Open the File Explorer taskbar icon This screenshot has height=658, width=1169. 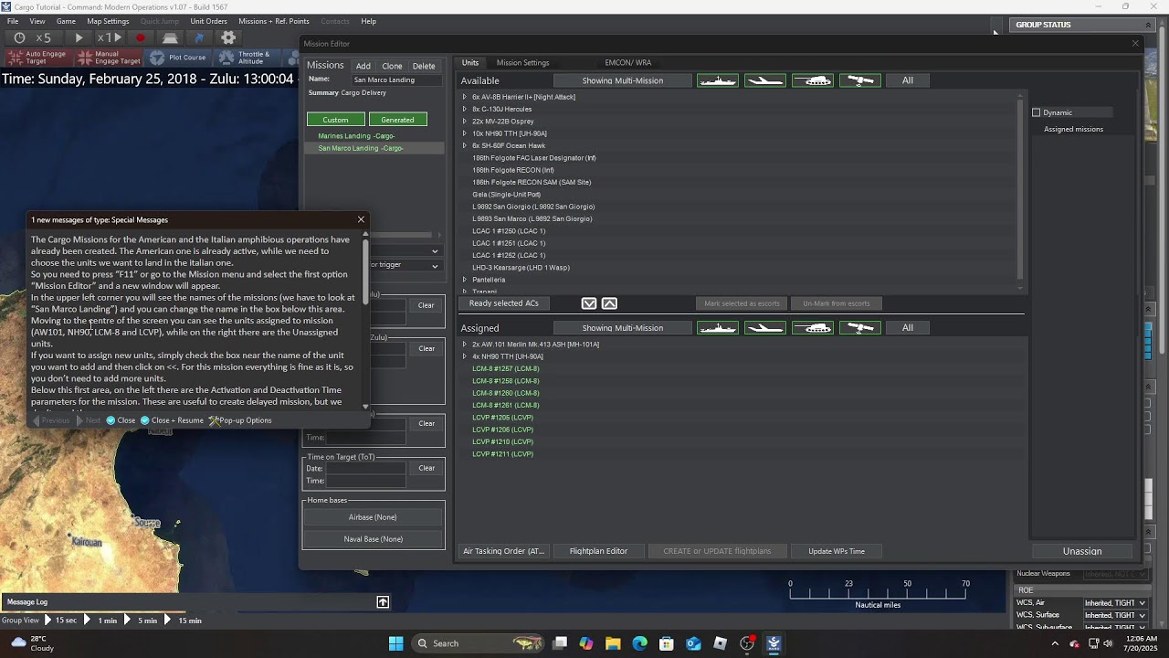[x=613, y=643]
